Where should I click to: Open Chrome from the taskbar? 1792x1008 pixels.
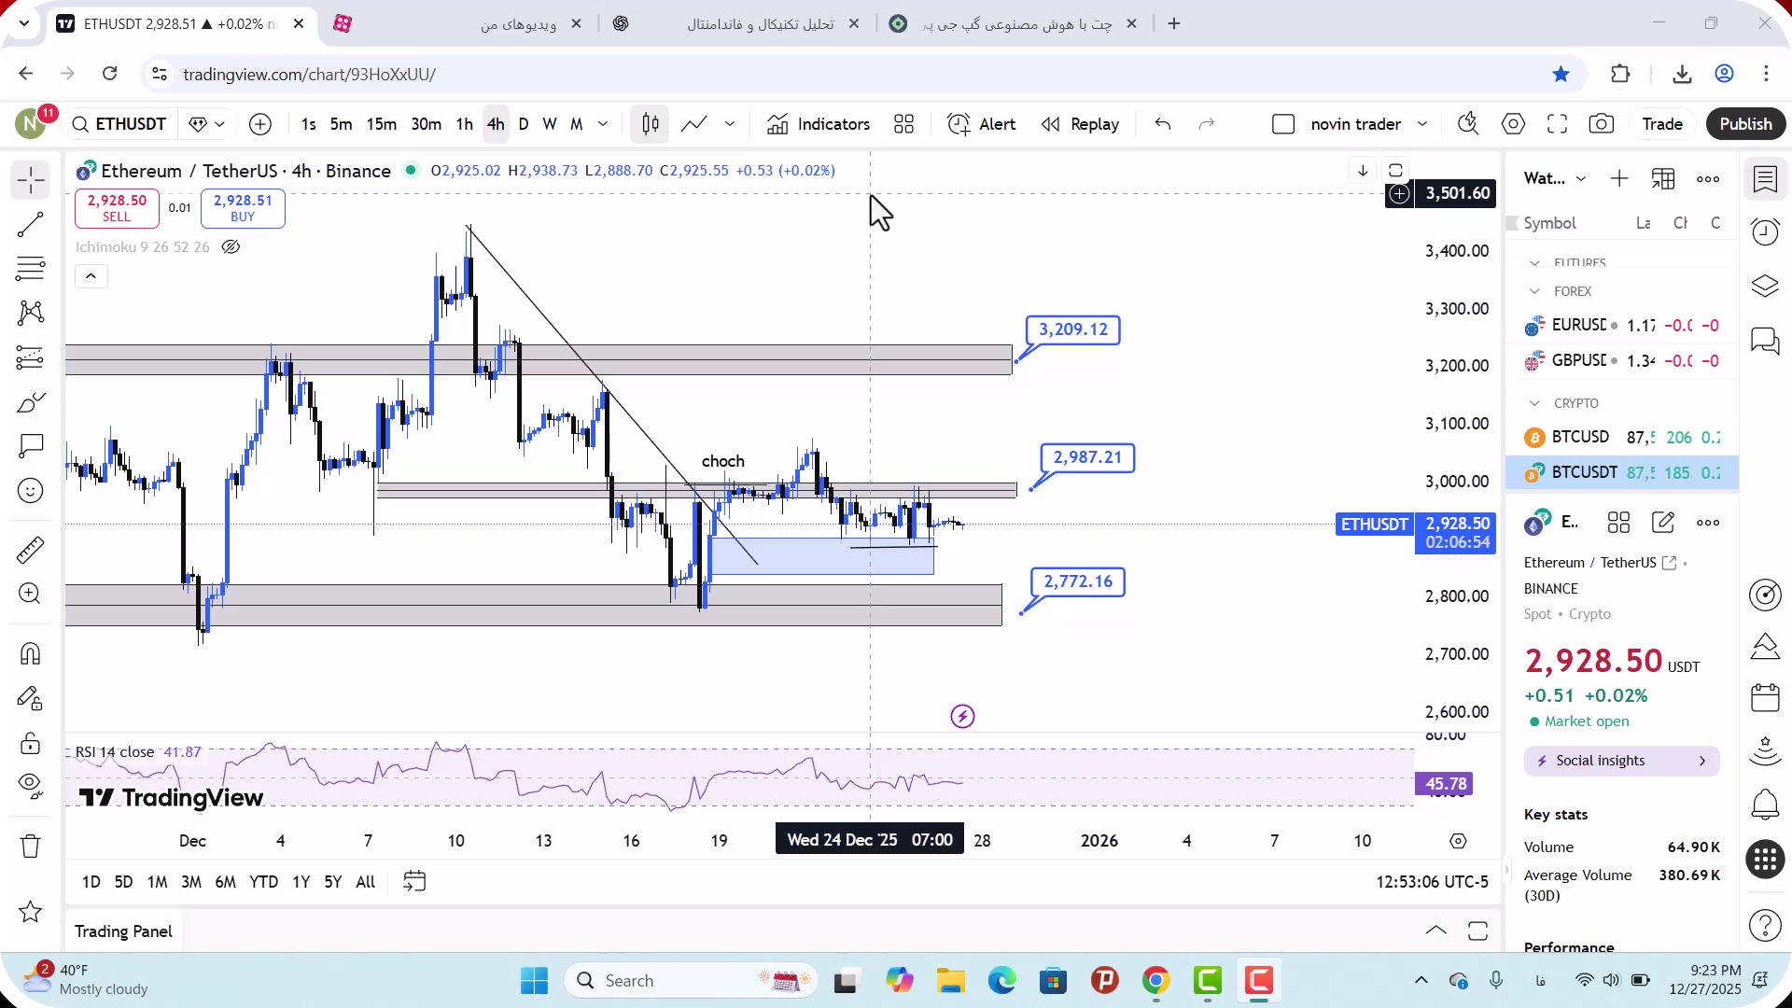point(1155,981)
